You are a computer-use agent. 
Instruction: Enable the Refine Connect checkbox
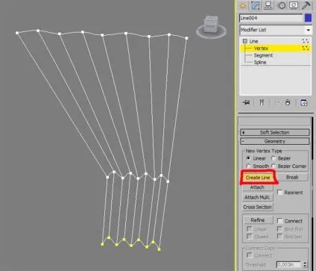tap(279, 221)
